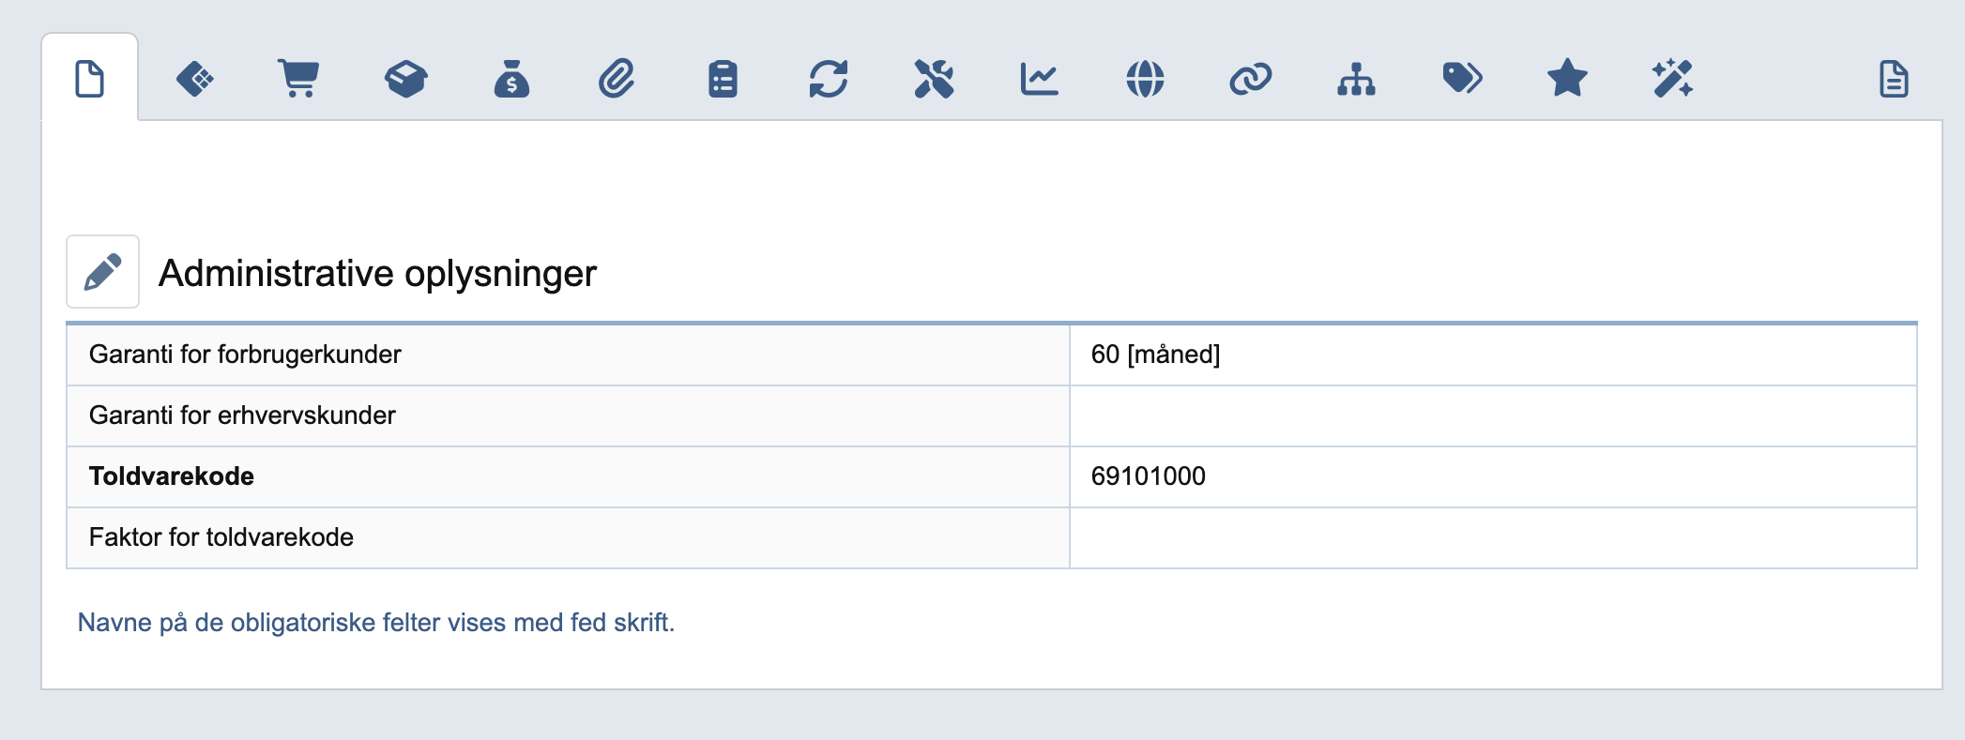Open the clipboard list tab
Viewport: 1965px width, 740px height.
point(723,79)
